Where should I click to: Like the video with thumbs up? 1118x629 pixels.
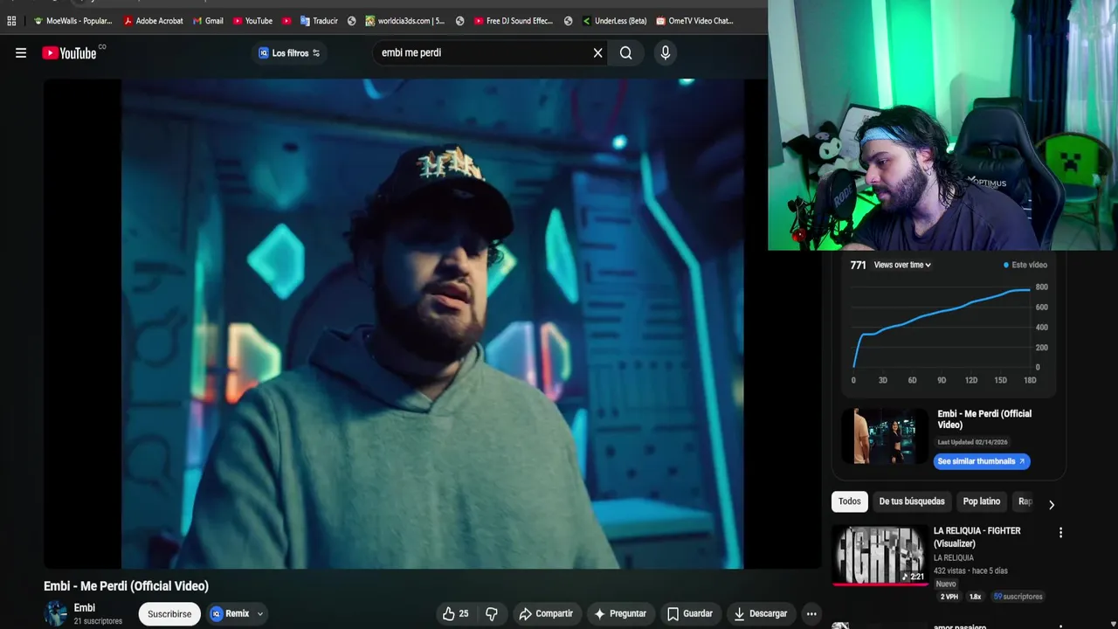click(456, 614)
